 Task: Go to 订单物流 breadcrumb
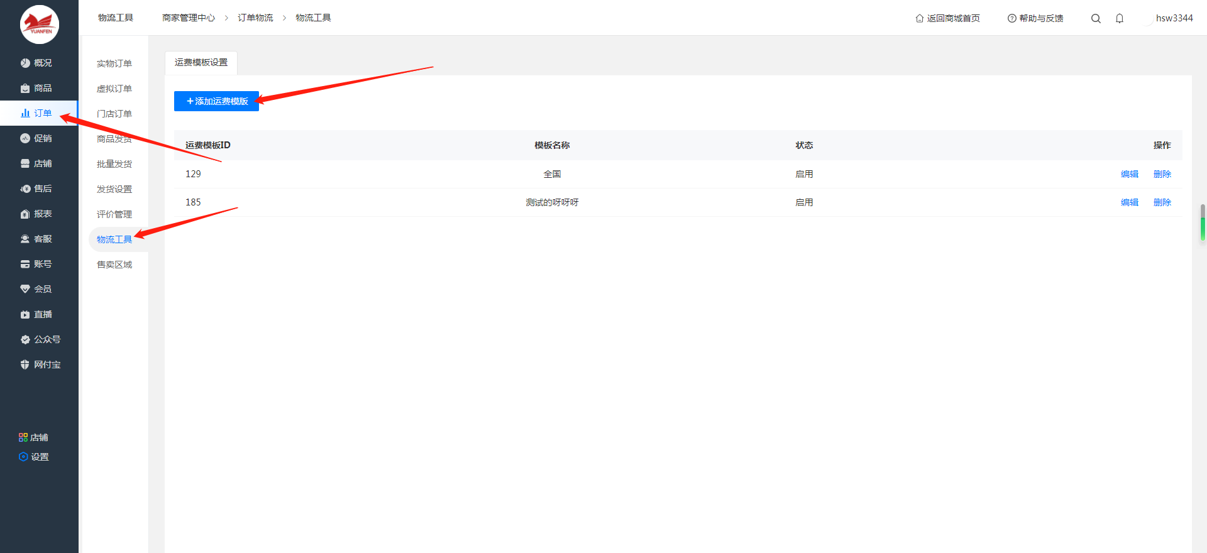pos(255,18)
